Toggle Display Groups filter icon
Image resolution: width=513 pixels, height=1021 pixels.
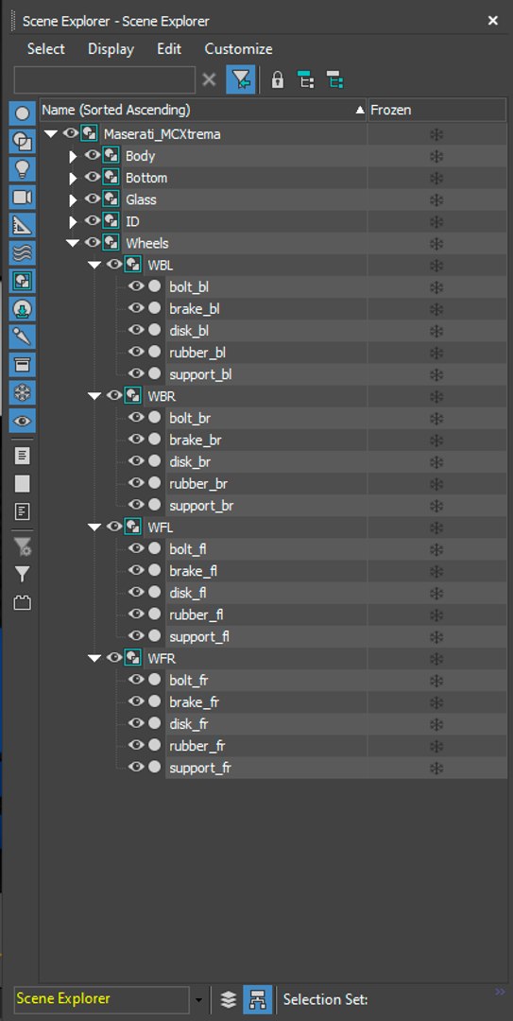(x=22, y=282)
